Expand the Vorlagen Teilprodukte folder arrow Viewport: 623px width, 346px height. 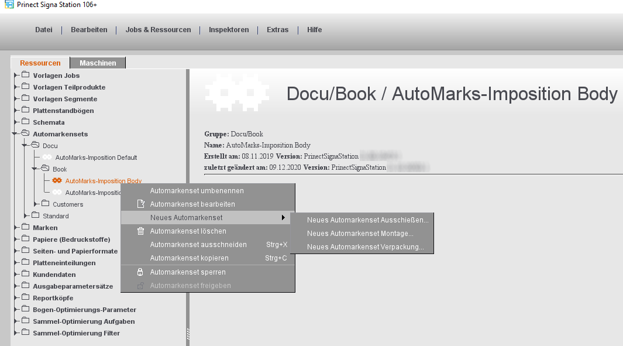coord(16,87)
